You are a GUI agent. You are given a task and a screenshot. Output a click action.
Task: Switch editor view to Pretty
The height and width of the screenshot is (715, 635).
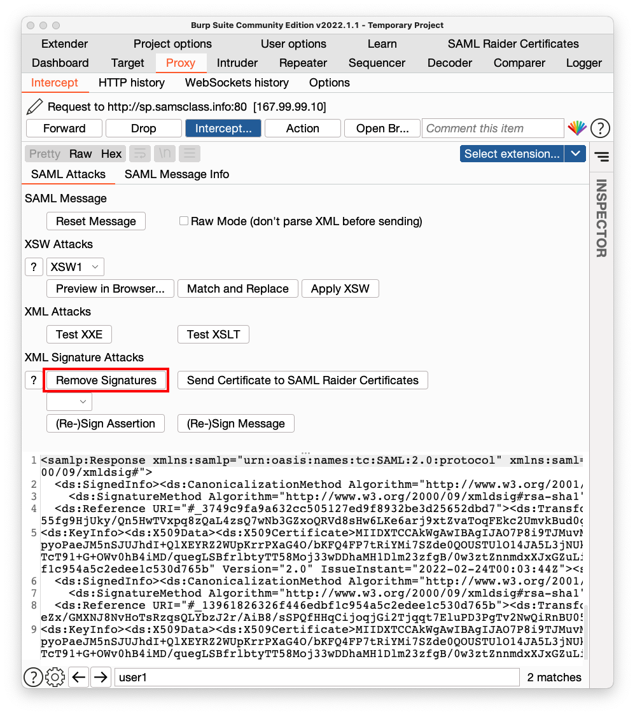click(x=45, y=154)
